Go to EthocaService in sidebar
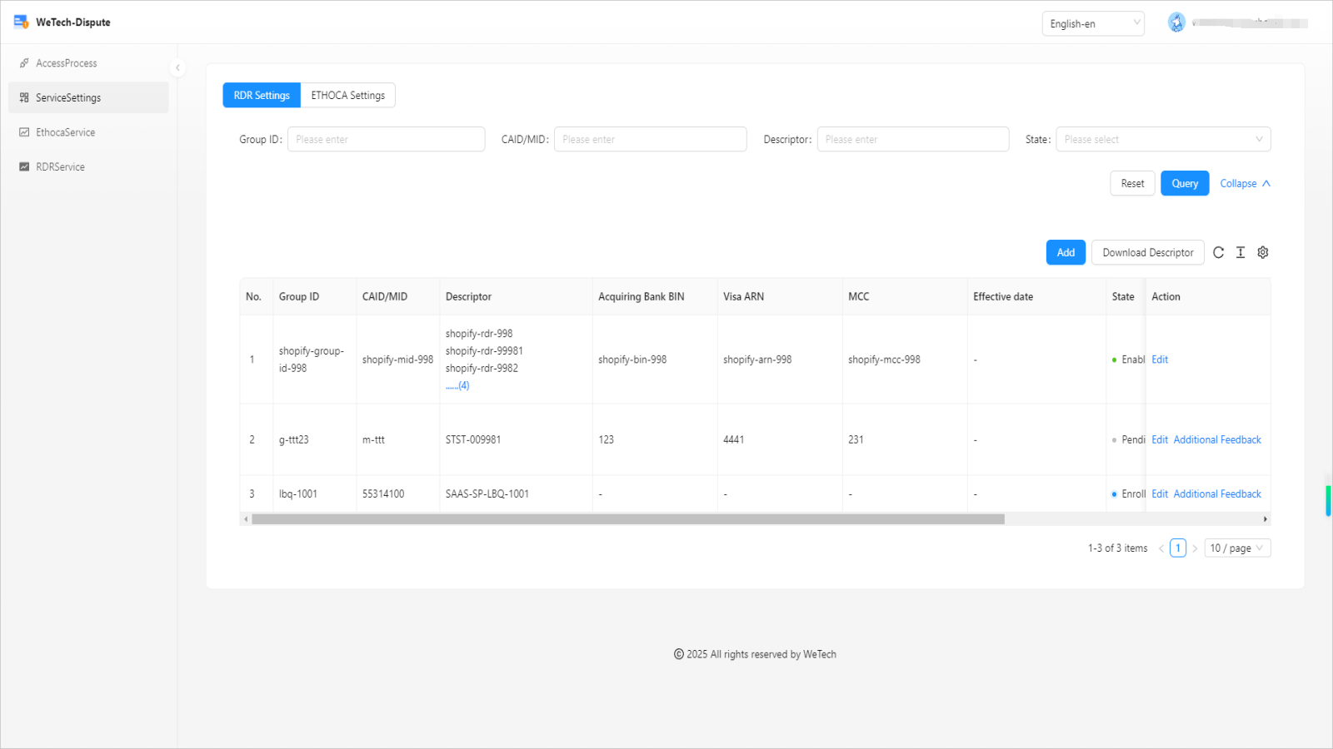This screenshot has width=1333, height=749. point(65,132)
